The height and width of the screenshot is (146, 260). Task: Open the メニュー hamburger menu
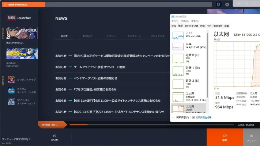pyautogui.click(x=251, y=138)
